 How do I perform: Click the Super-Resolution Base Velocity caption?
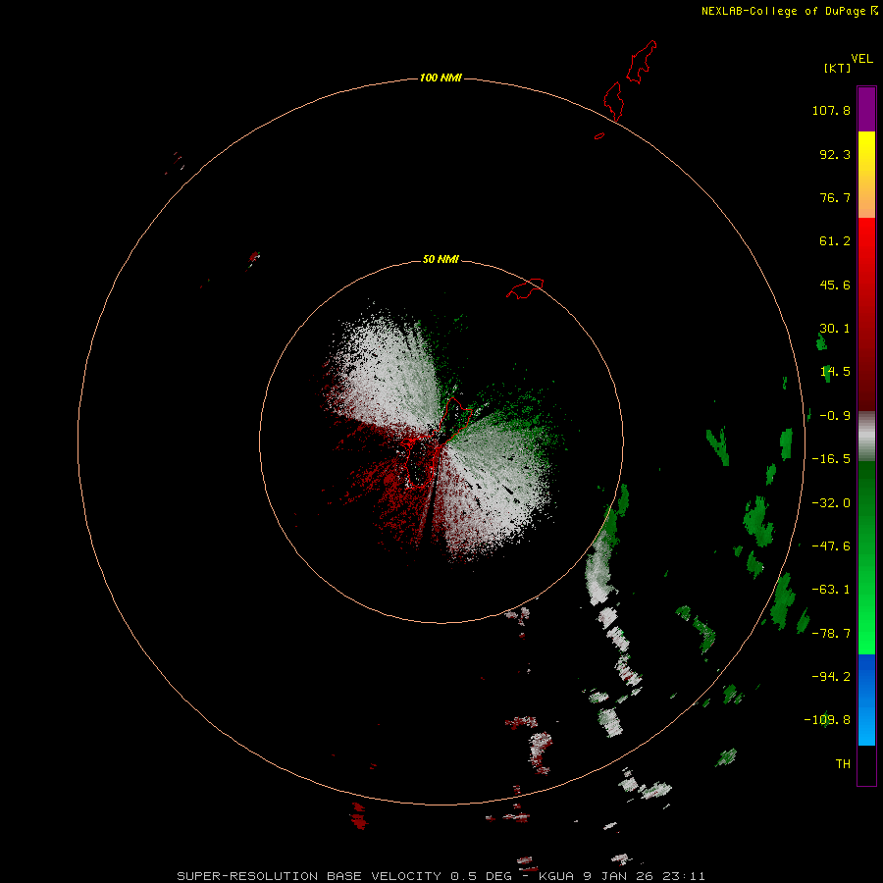click(441, 876)
